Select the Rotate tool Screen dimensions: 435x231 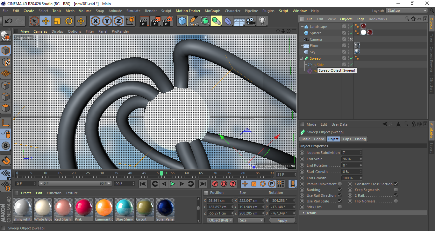tap(69, 21)
